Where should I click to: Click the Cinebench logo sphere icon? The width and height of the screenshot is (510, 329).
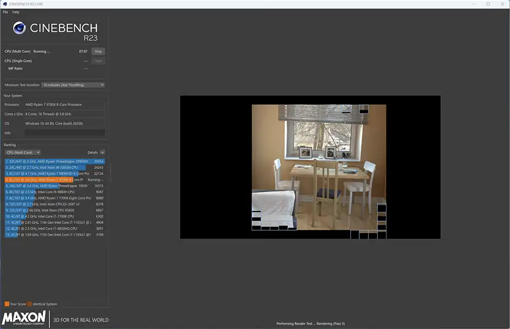pyautogui.click(x=19, y=28)
